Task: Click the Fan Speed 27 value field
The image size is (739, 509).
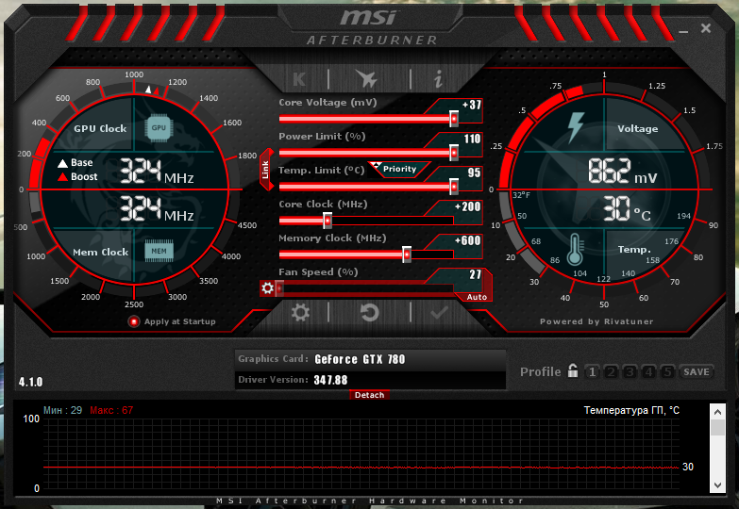Action: (475, 274)
